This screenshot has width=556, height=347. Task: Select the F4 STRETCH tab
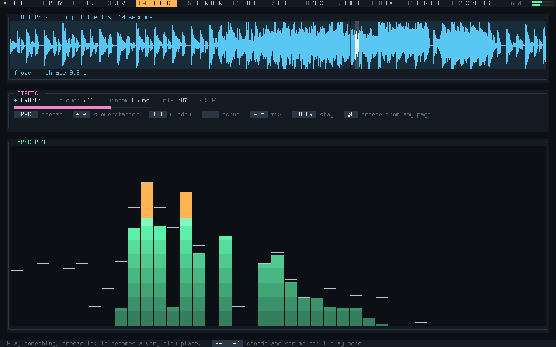click(x=156, y=3)
